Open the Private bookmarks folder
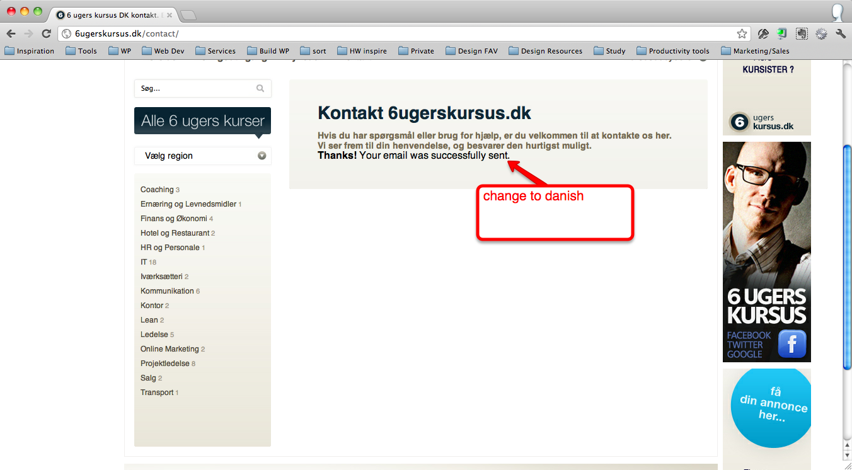This screenshot has width=852, height=470. coord(416,51)
